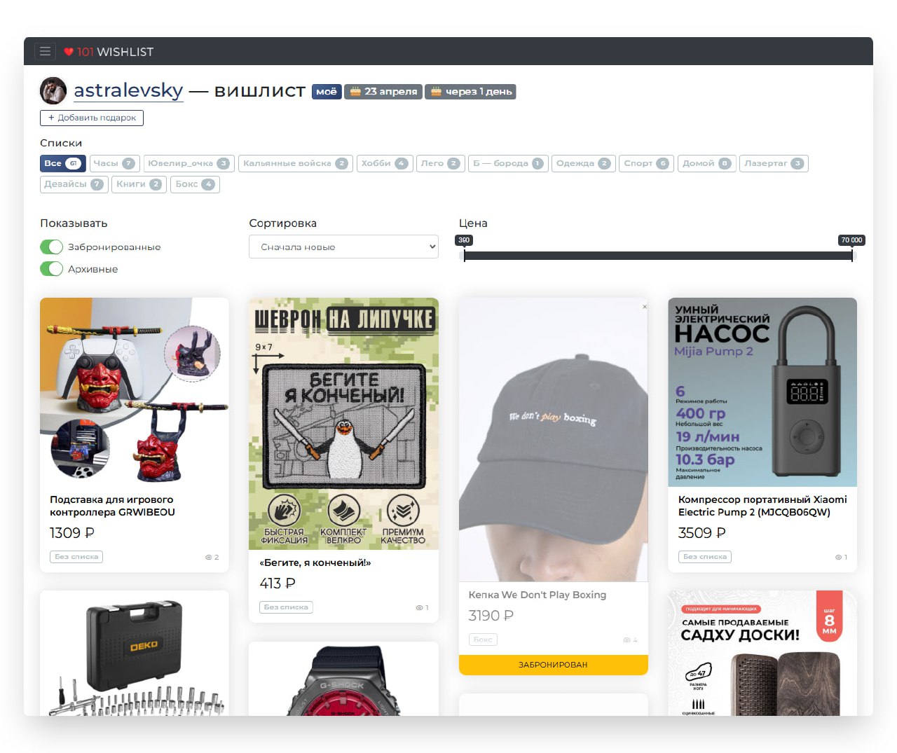Viewport: 897px width, 753px height.
Task: Click the cake icon on the "23 апреля" badge
Action: pyautogui.click(x=356, y=91)
